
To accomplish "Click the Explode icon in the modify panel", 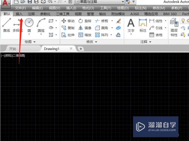I will [x=118, y=28].
